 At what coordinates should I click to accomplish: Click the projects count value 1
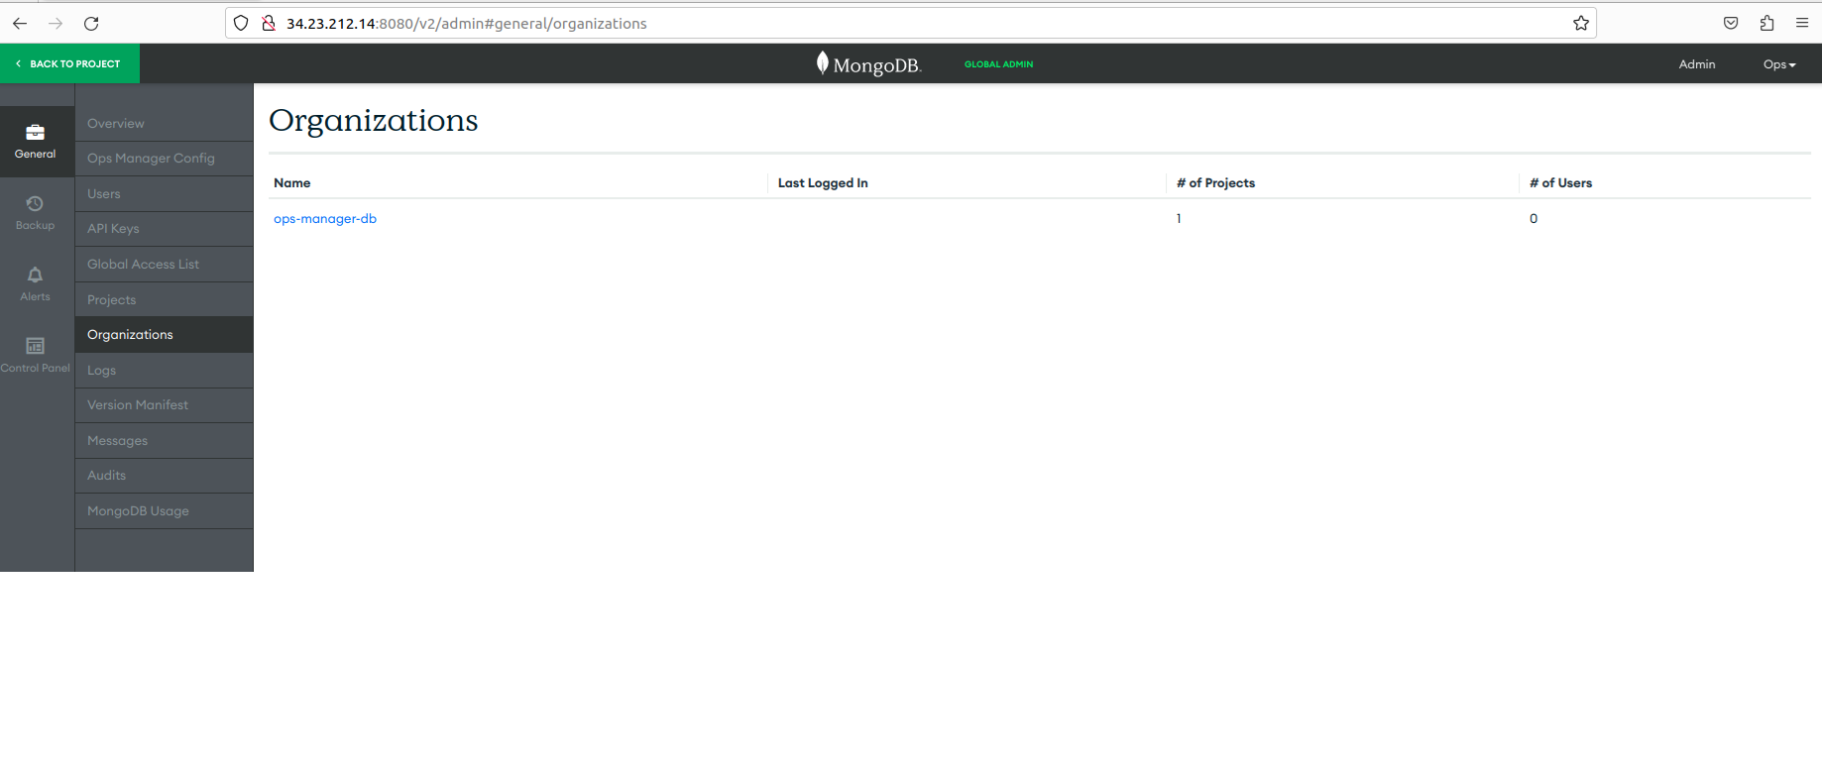pyautogui.click(x=1179, y=219)
